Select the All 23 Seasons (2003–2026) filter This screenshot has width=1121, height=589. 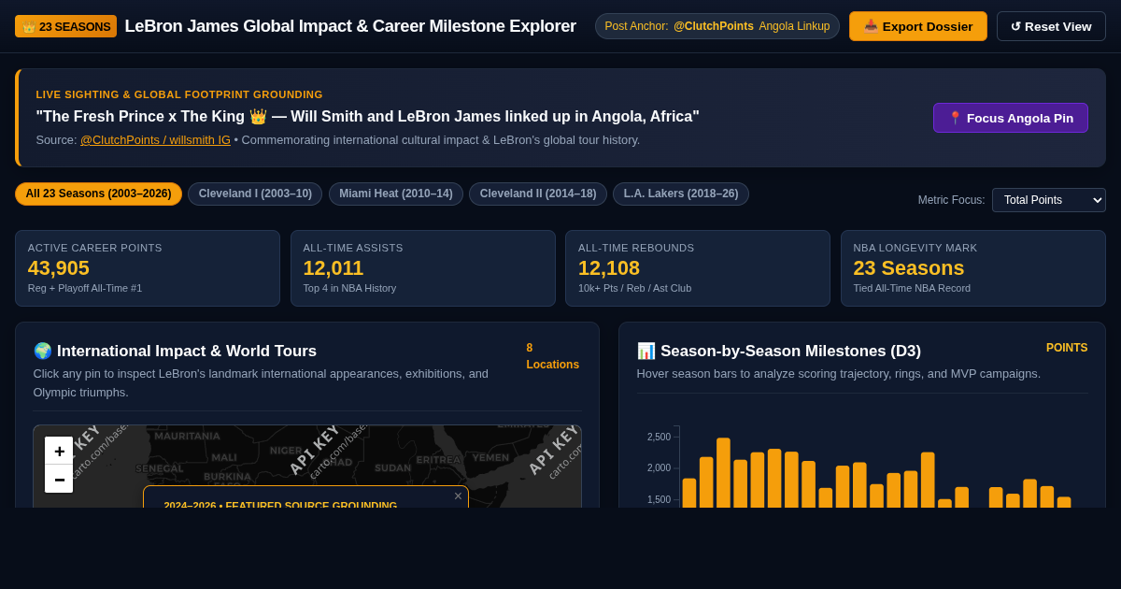(x=98, y=194)
